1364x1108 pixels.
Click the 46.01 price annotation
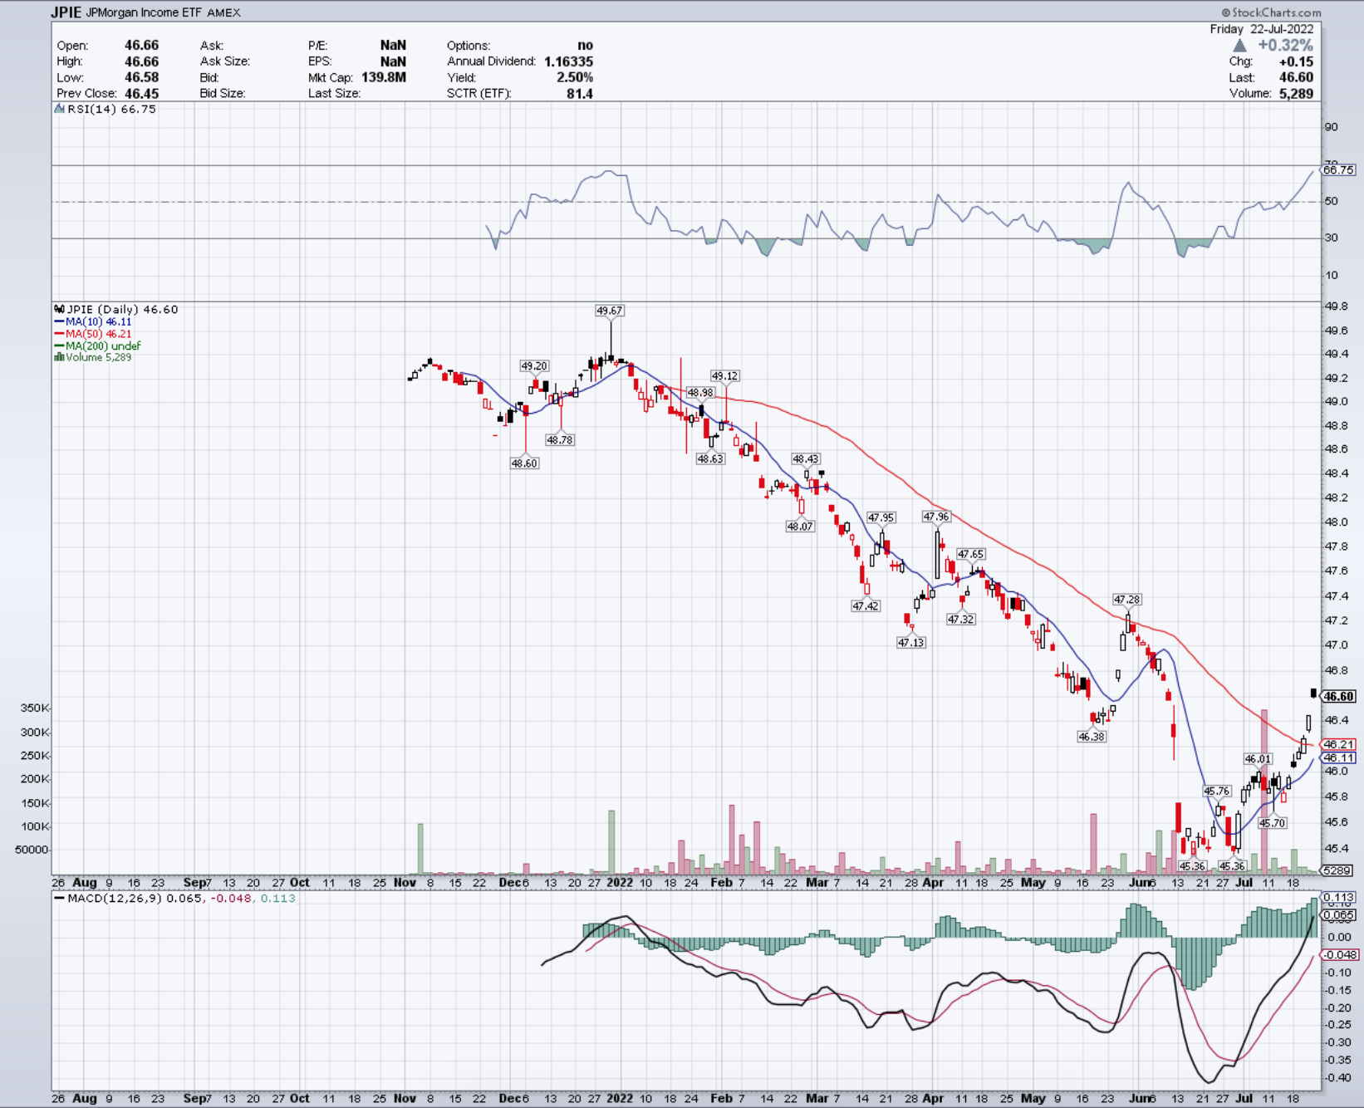pos(1258,759)
